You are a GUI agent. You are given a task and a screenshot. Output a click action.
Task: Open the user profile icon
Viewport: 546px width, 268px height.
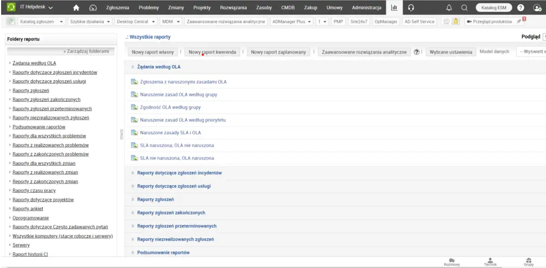[x=537, y=8]
